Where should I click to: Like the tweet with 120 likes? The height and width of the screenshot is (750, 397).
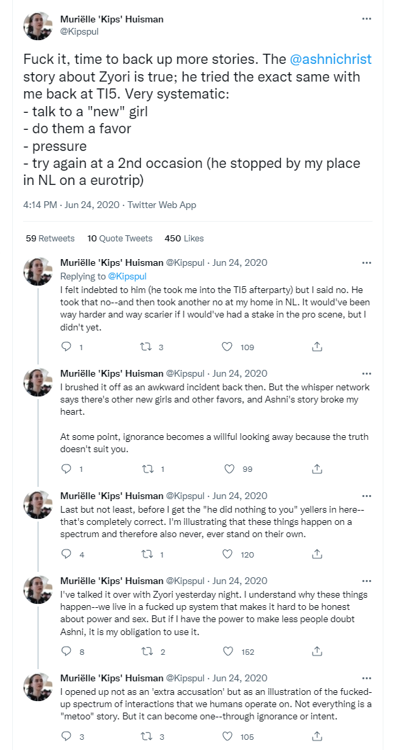(x=228, y=554)
